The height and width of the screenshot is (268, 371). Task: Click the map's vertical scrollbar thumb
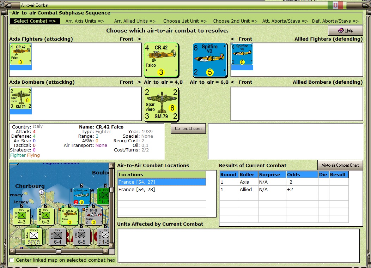[112, 190]
